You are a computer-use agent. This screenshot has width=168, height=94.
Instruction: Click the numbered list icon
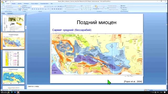point(55,7)
